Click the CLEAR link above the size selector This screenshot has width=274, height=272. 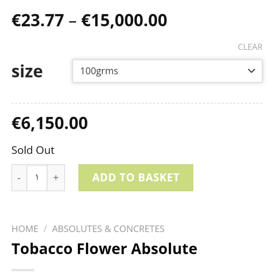(x=250, y=47)
